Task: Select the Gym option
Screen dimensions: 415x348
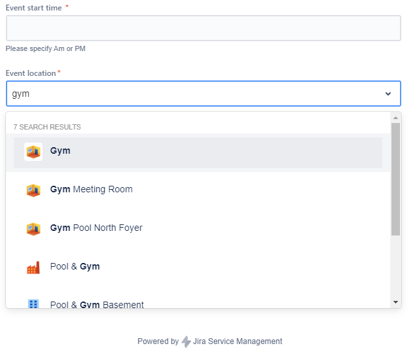Action: (x=198, y=152)
